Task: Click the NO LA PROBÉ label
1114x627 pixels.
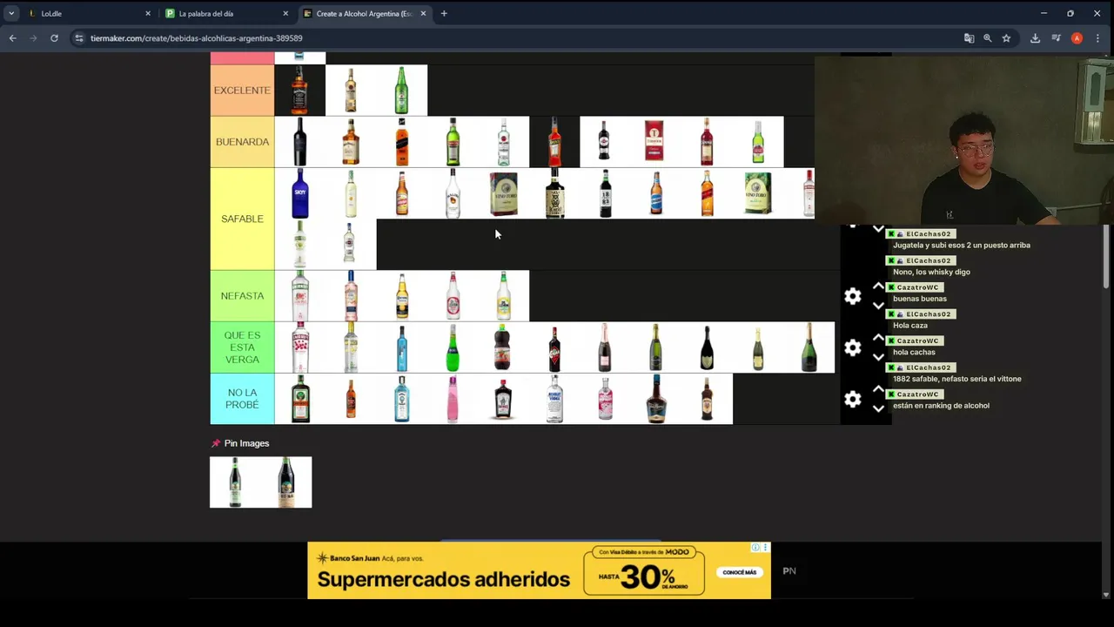Action: tap(242, 399)
